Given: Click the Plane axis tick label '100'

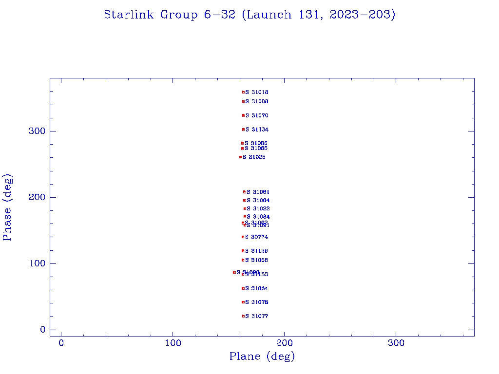Looking at the screenshot, I should (x=173, y=343).
